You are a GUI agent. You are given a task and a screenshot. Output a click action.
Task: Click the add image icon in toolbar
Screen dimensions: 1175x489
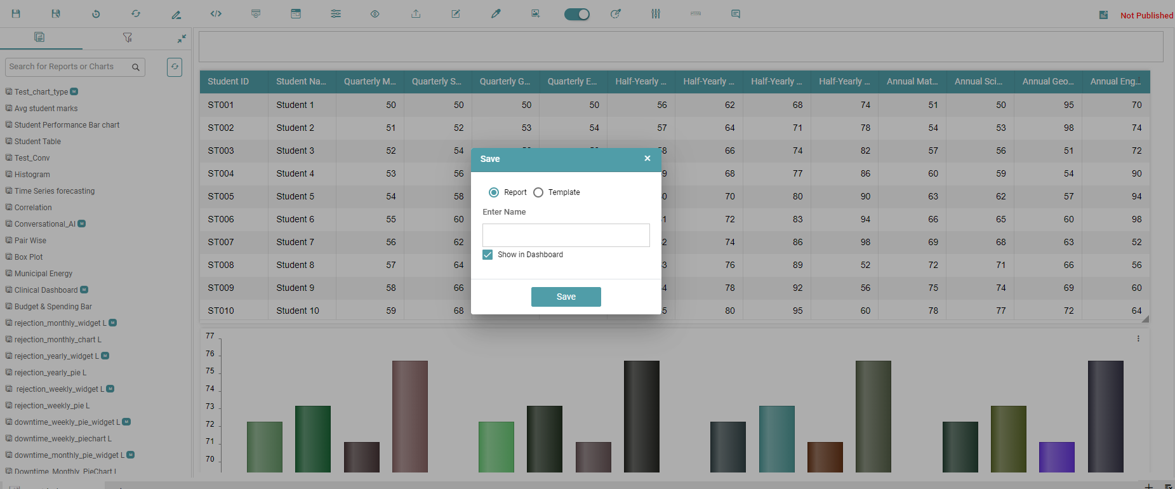pos(536,14)
